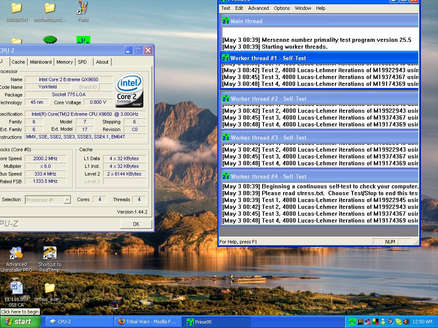This screenshot has height=328, width=438.
Task: Click the webcam tray icon
Action: [x=391, y=322]
